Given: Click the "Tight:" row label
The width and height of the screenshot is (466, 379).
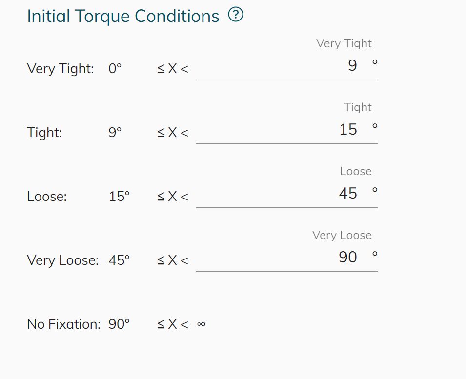Looking at the screenshot, I should (45, 133).
